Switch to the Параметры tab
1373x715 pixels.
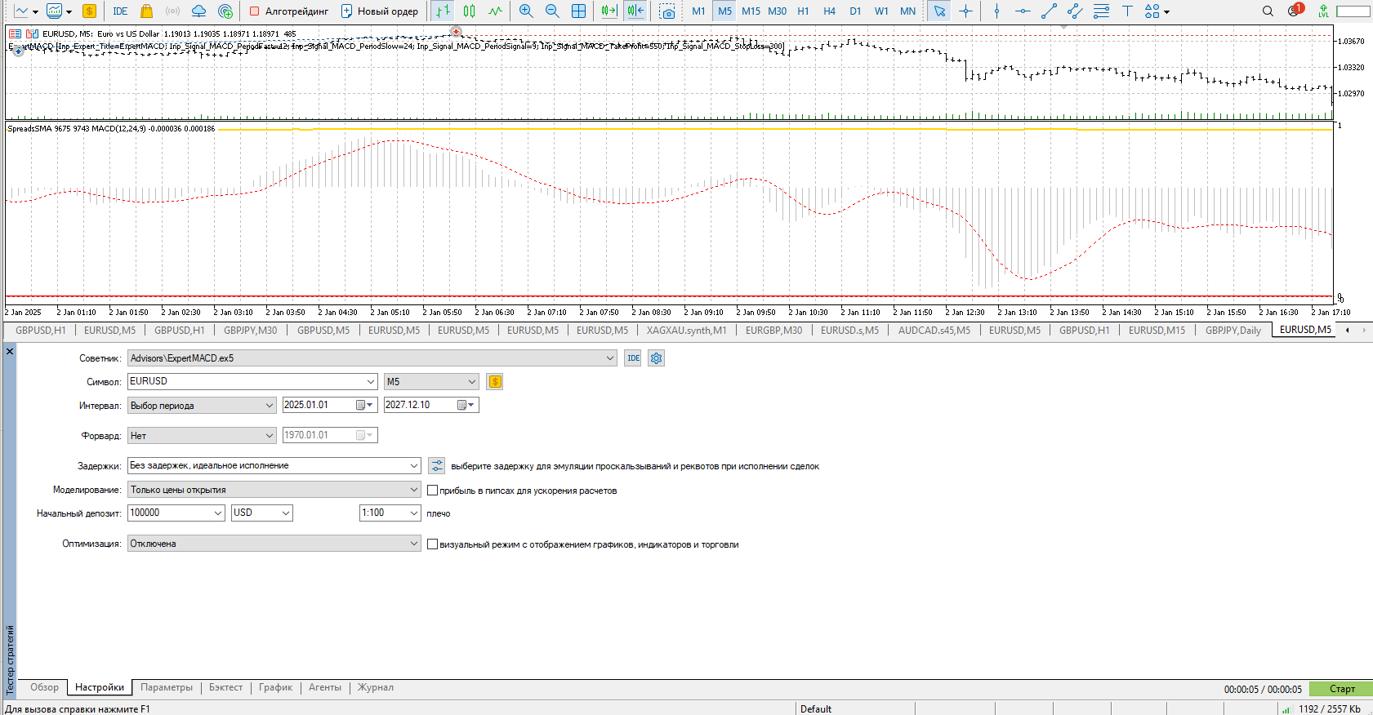(167, 687)
